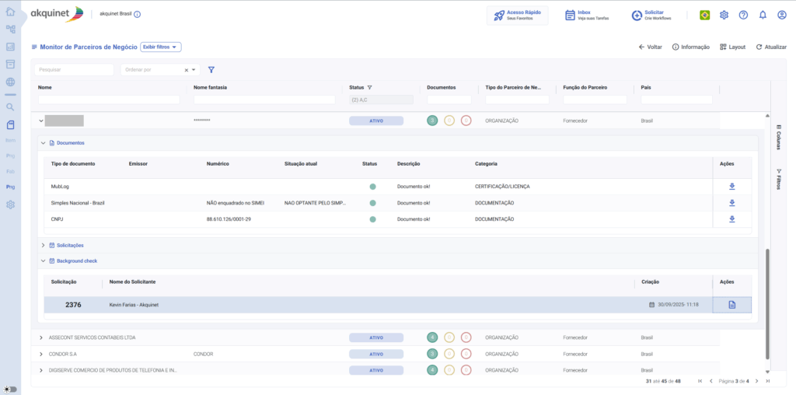Open the help question mark icon
Screen dimensions: 796x395
(743, 15)
